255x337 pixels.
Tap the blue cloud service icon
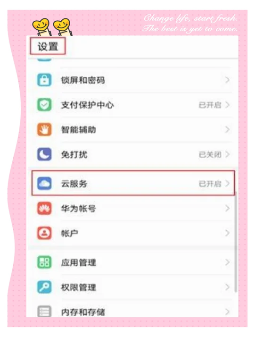pyautogui.click(x=44, y=184)
